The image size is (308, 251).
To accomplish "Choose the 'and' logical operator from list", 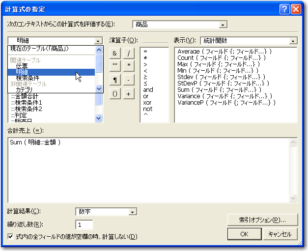I will (148, 90).
